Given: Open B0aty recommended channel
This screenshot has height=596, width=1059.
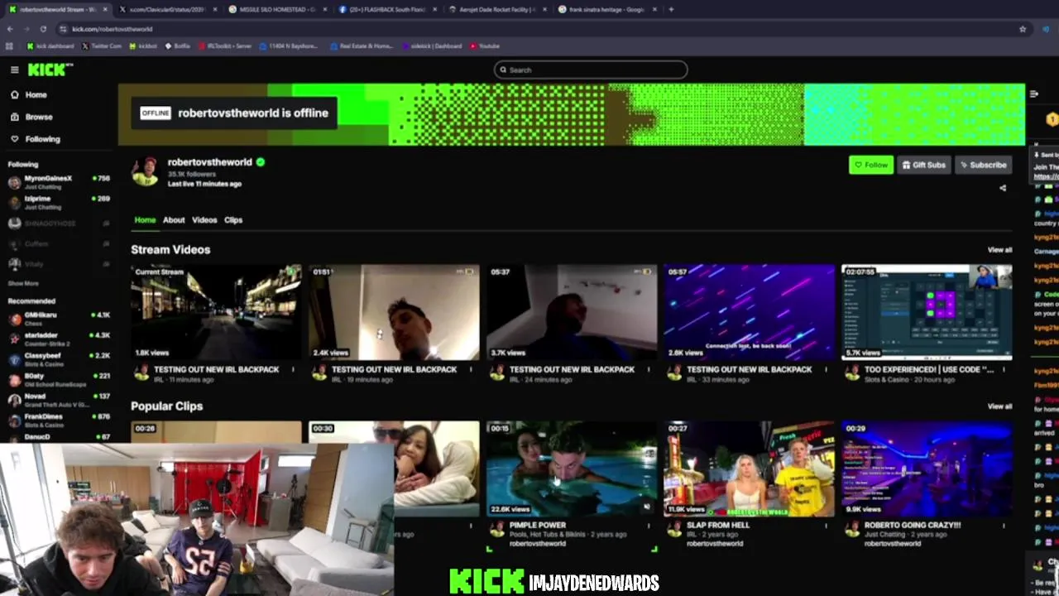Looking at the screenshot, I should coord(58,379).
